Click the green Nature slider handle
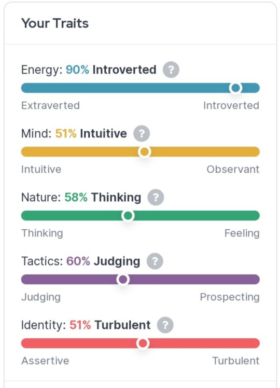Viewport: 280px width, 388px height. pyautogui.click(x=128, y=216)
